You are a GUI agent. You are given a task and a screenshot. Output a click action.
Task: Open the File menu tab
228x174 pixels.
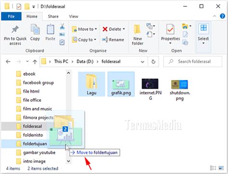coord(11,16)
